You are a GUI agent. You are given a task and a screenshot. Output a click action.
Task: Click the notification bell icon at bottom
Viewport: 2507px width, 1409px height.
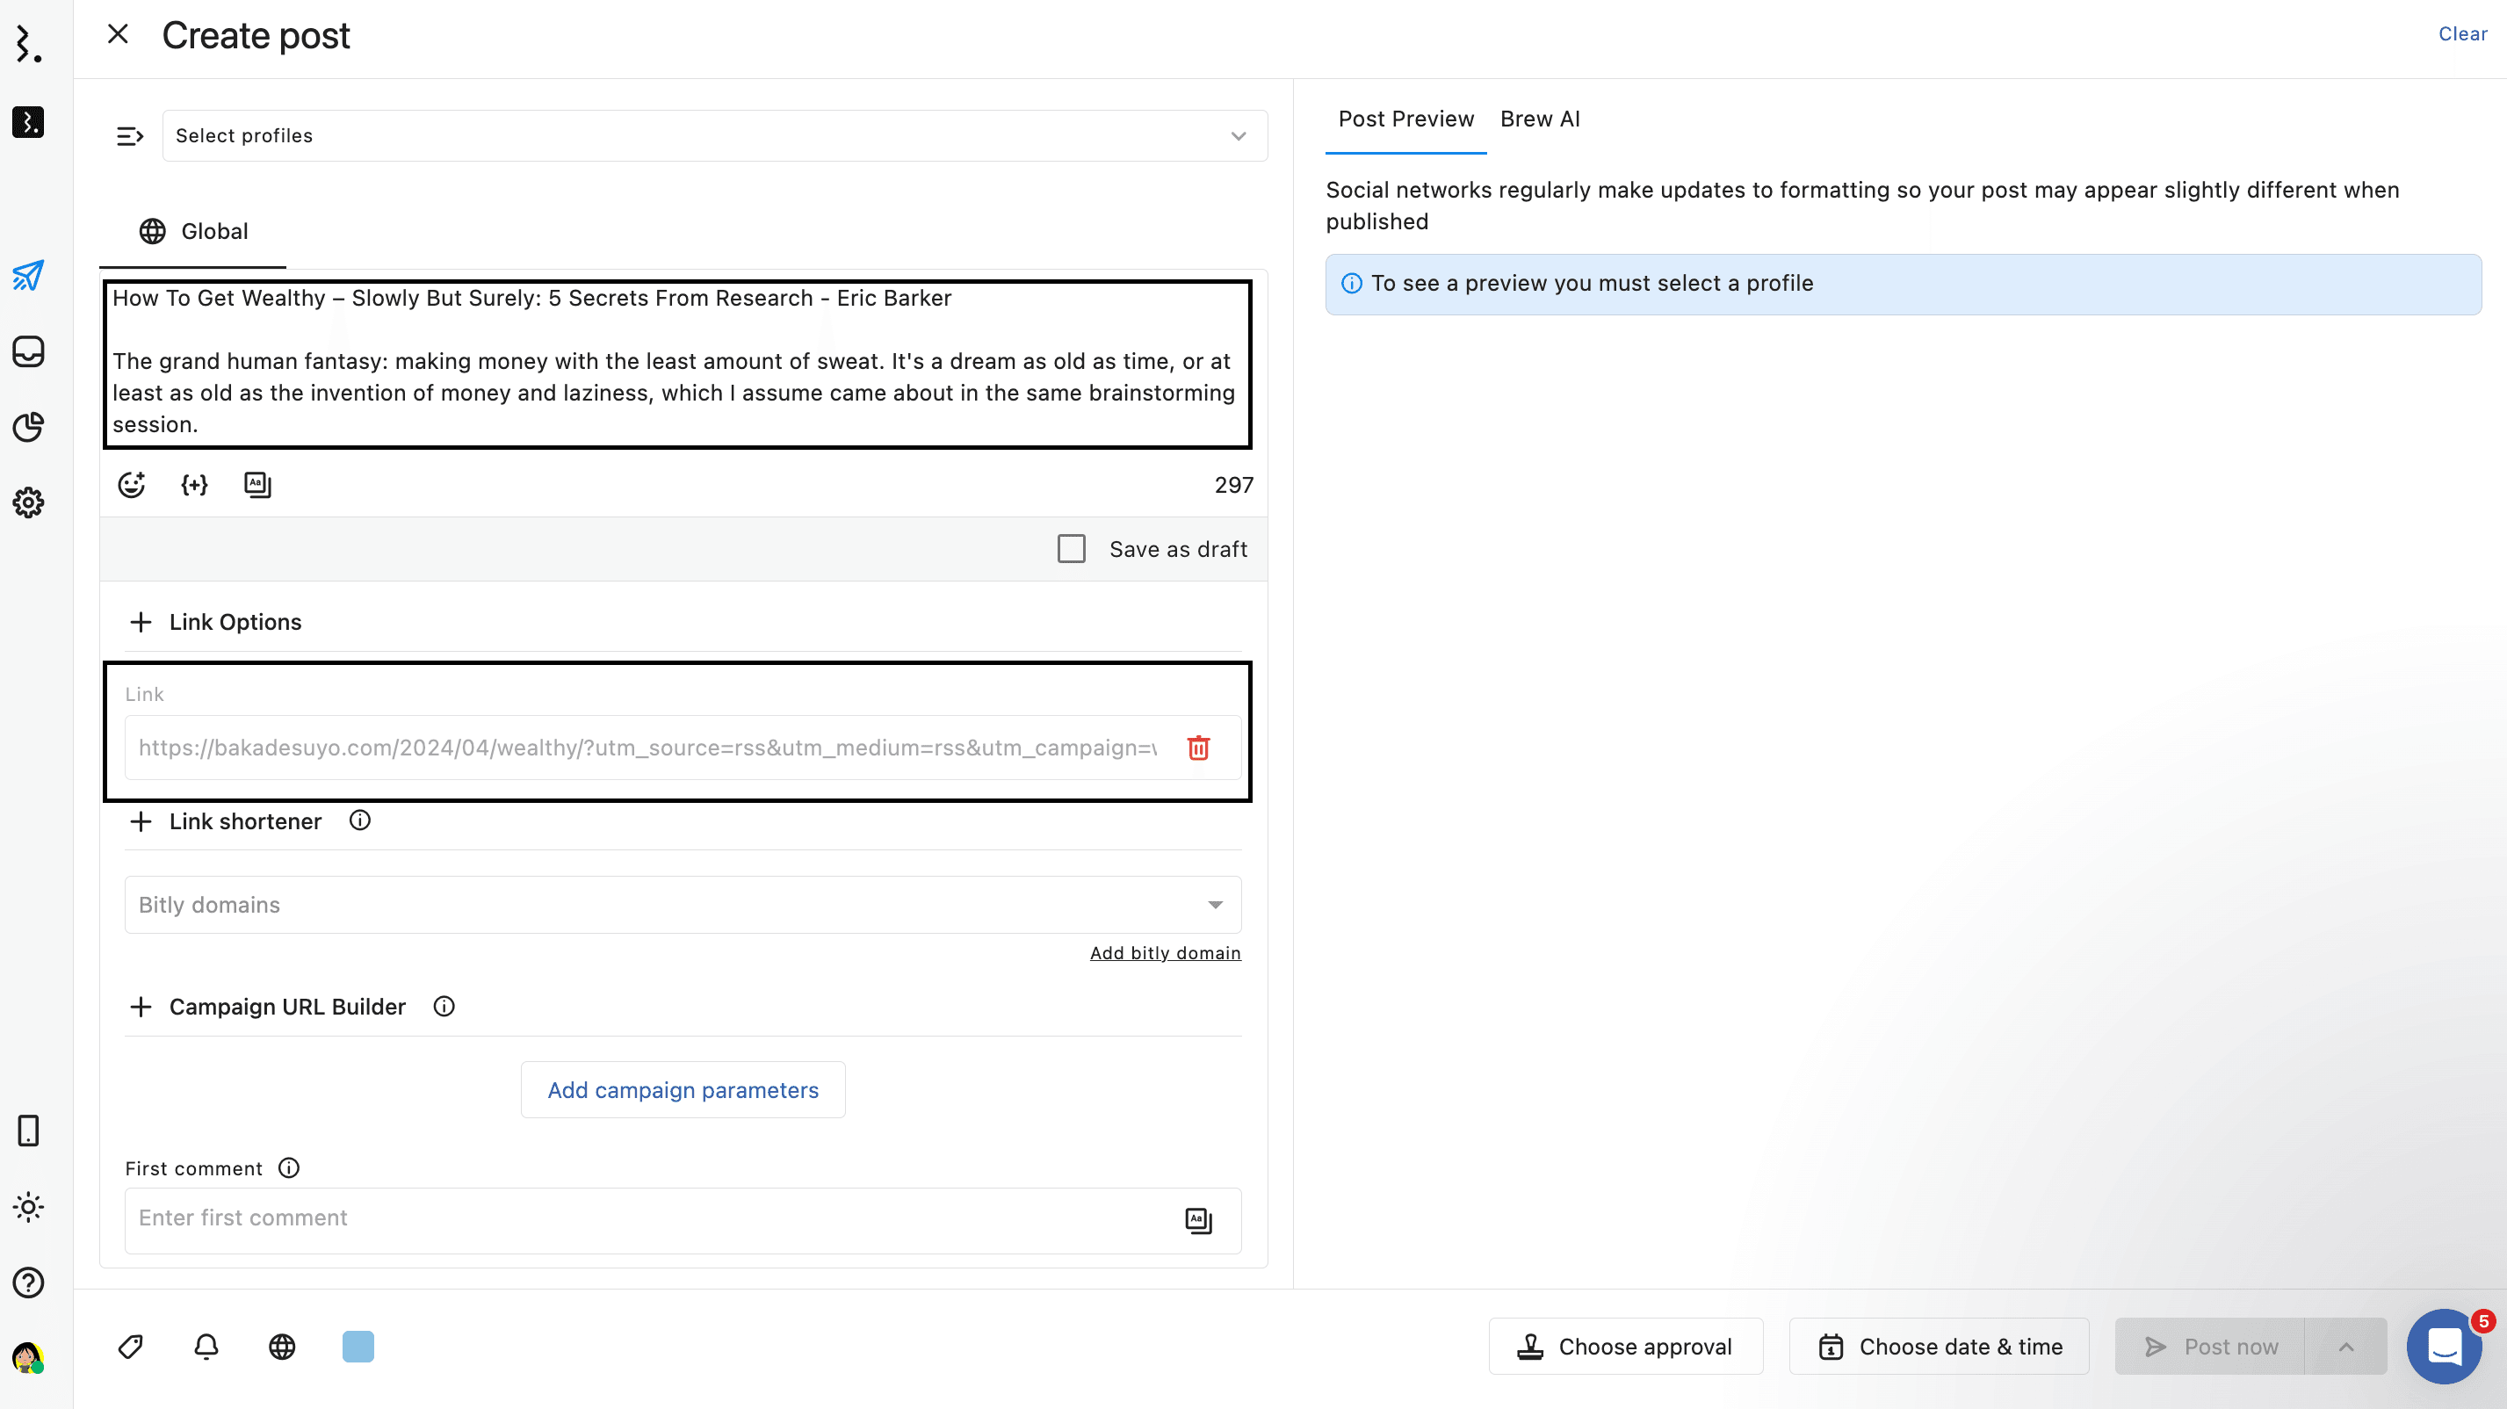206,1347
